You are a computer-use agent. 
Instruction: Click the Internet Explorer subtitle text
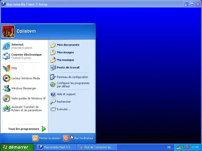[x=22, y=48]
